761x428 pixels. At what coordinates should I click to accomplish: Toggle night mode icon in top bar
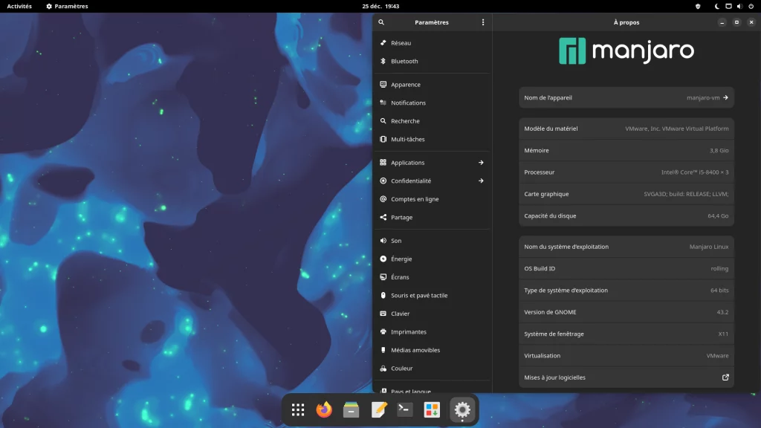(717, 6)
